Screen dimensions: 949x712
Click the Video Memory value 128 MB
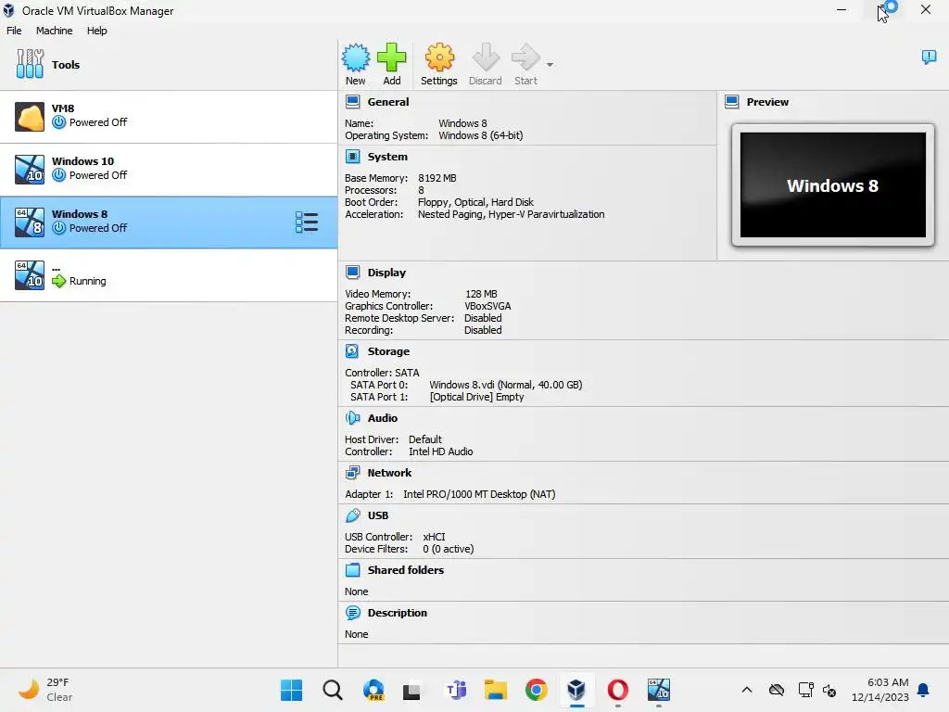tap(481, 294)
